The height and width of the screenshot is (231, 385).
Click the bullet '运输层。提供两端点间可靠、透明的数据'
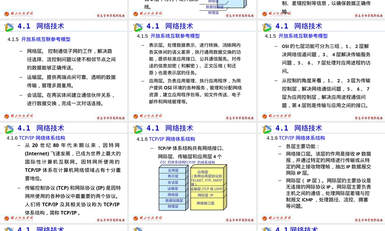[71, 81]
